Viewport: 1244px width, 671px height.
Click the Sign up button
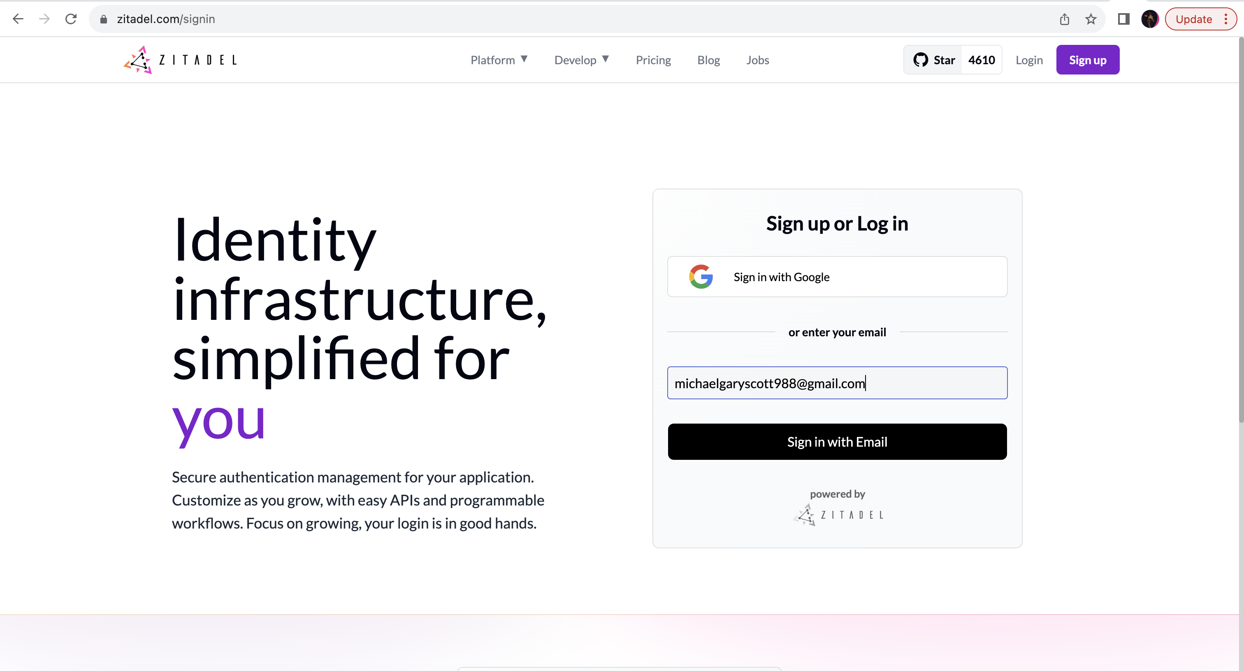[x=1087, y=60]
